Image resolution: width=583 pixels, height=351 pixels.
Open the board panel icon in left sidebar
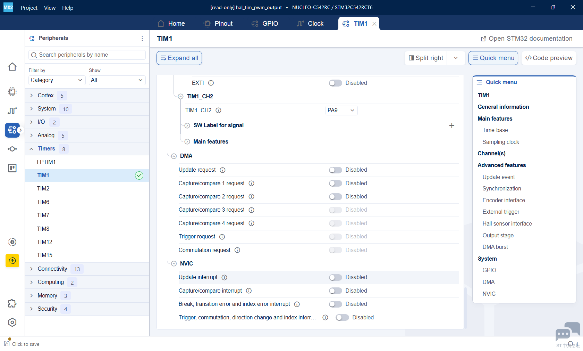click(x=12, y=168)
